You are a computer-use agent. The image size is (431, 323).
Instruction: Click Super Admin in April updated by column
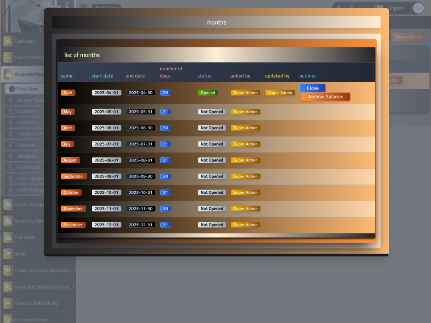280,93
